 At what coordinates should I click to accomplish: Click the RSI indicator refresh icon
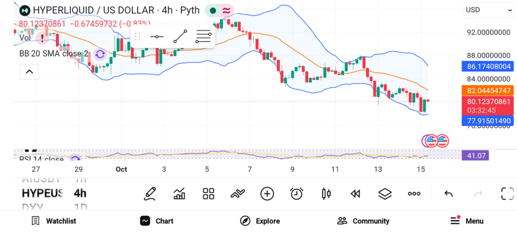[76, 159]
